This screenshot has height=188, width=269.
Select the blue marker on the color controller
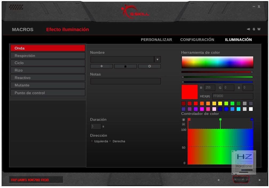tap(252, 120)
